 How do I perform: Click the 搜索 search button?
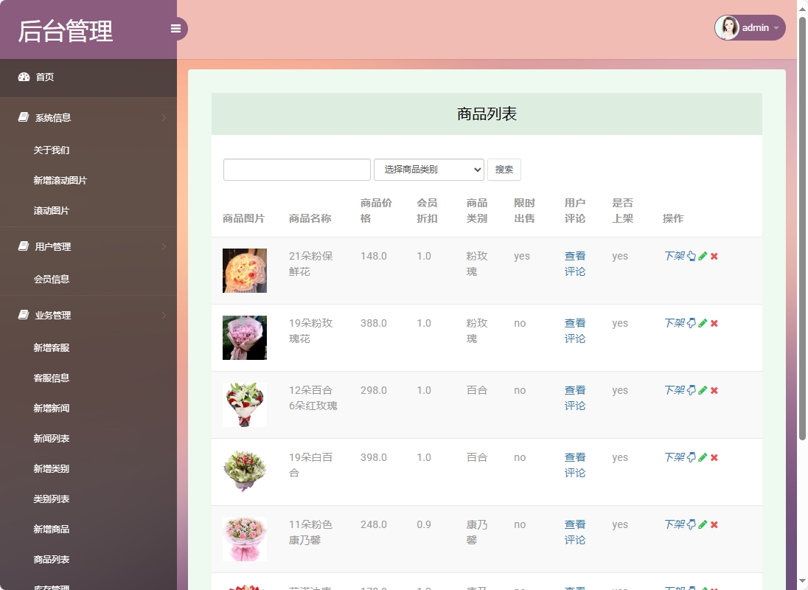point(504,170)
